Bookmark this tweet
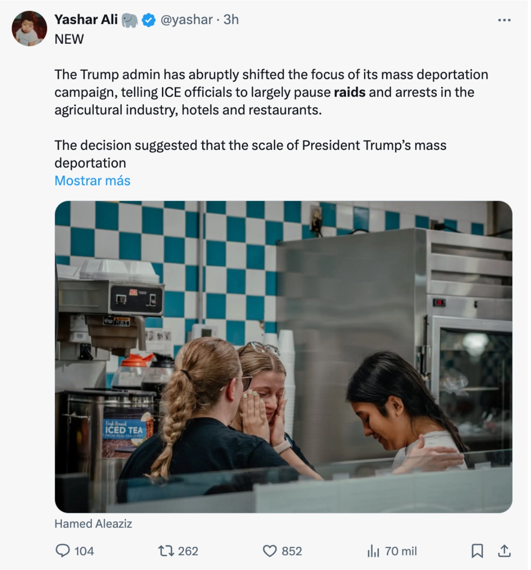Screen dimensions: 531x570 [x=477, y=551]
